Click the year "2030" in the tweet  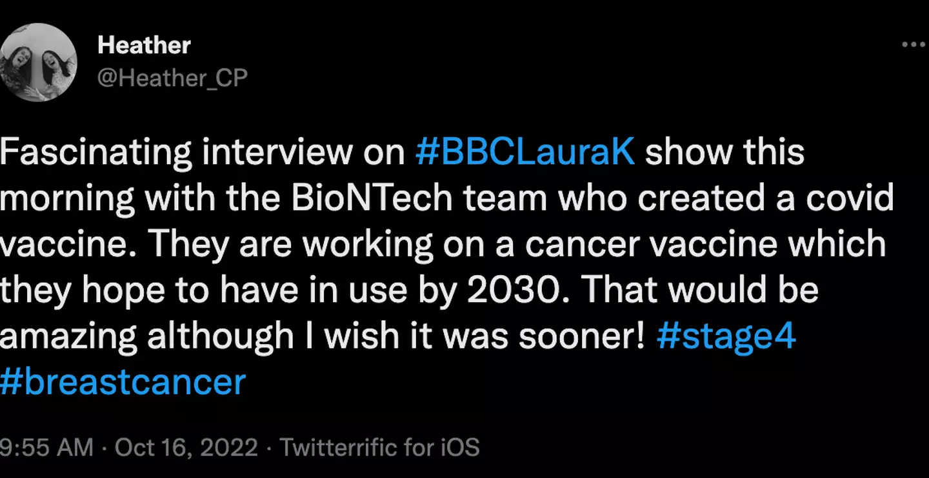(x=515, y=291)
